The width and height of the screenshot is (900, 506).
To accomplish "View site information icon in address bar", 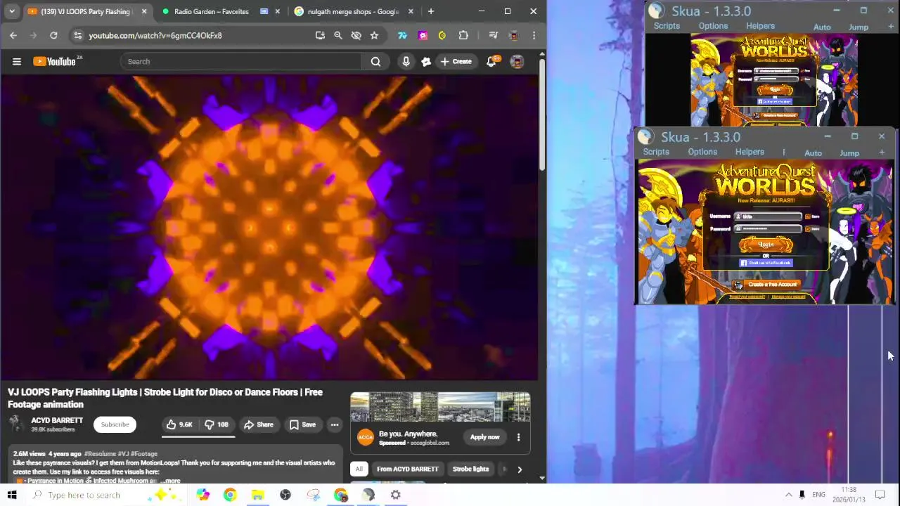I will point(77,35).
